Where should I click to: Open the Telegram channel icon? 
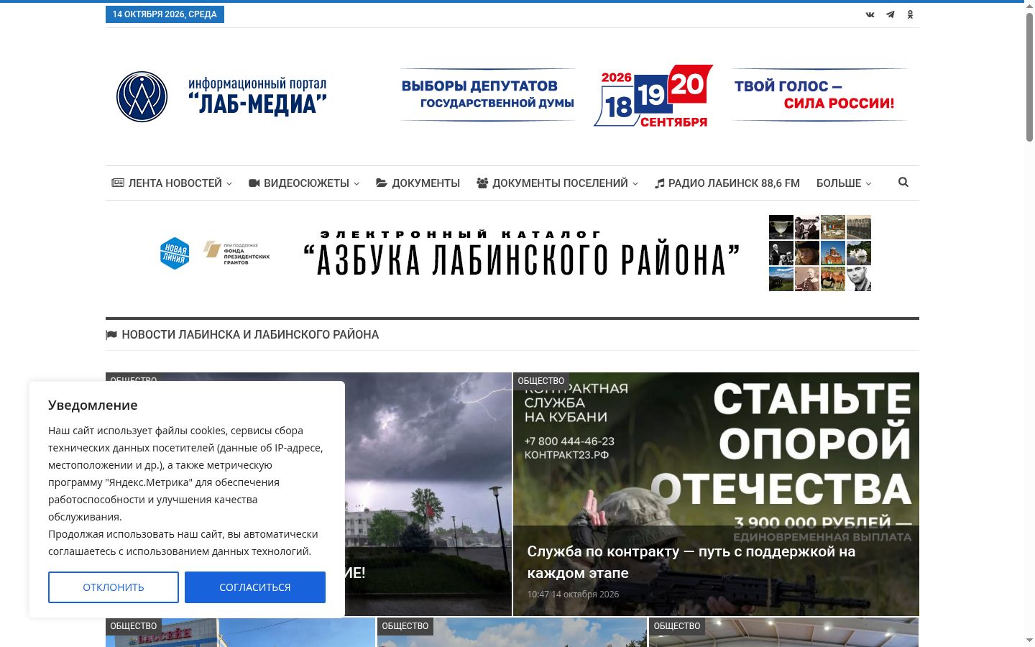pyautogui.click(x=890, y=14)
